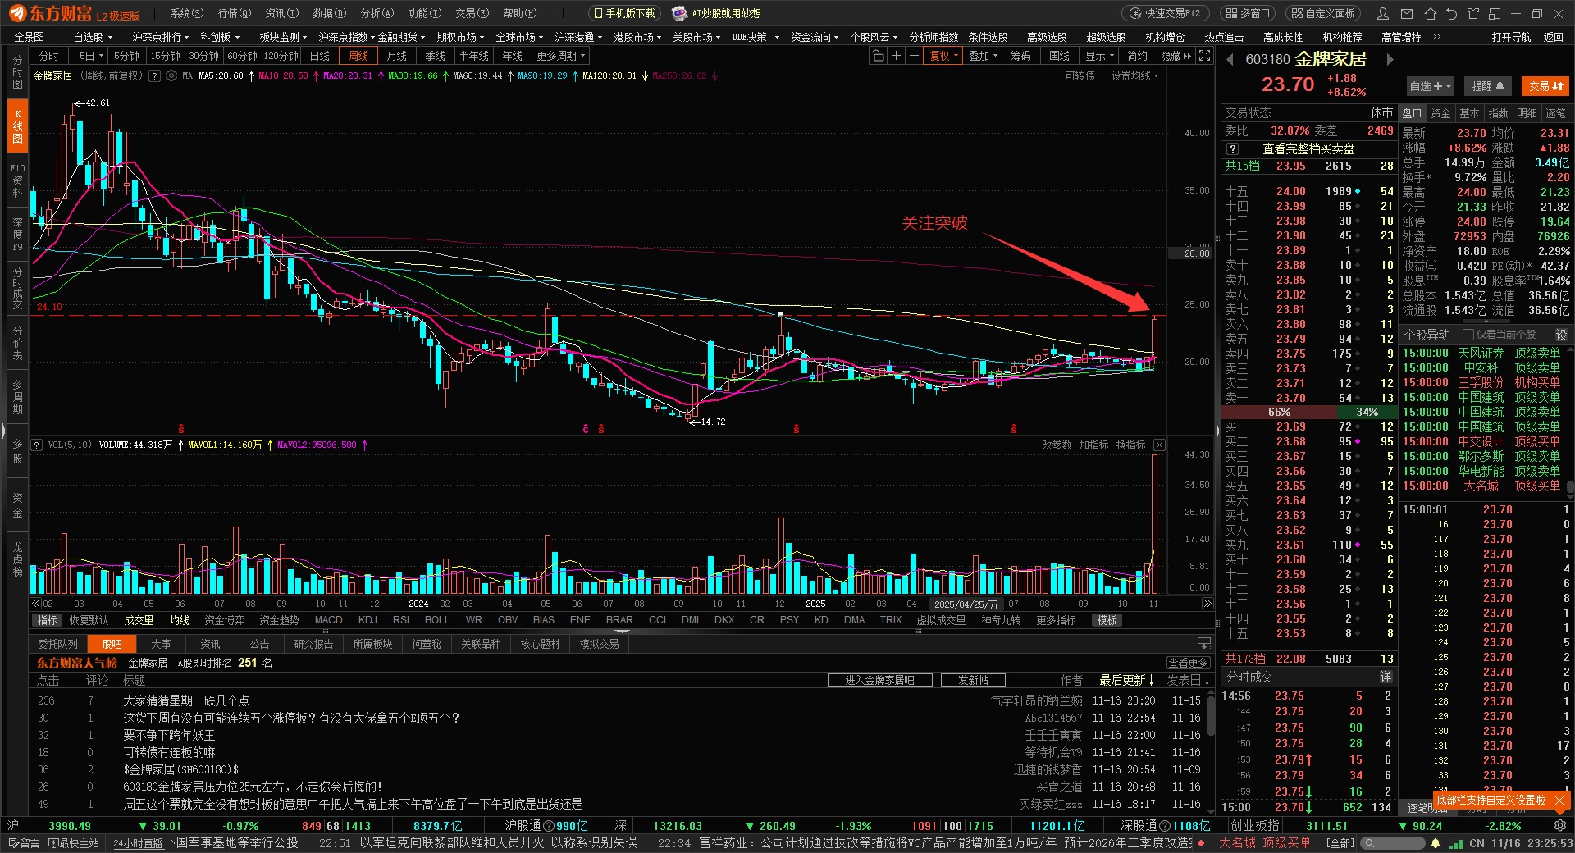1575x853 pixels.
Task: Close the volume indicator panel
Action: tap(1159, 445)
